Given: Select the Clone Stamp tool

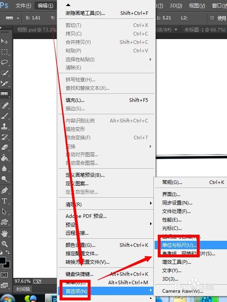Looking at the screenshot, I should click(x=4, y=126).
